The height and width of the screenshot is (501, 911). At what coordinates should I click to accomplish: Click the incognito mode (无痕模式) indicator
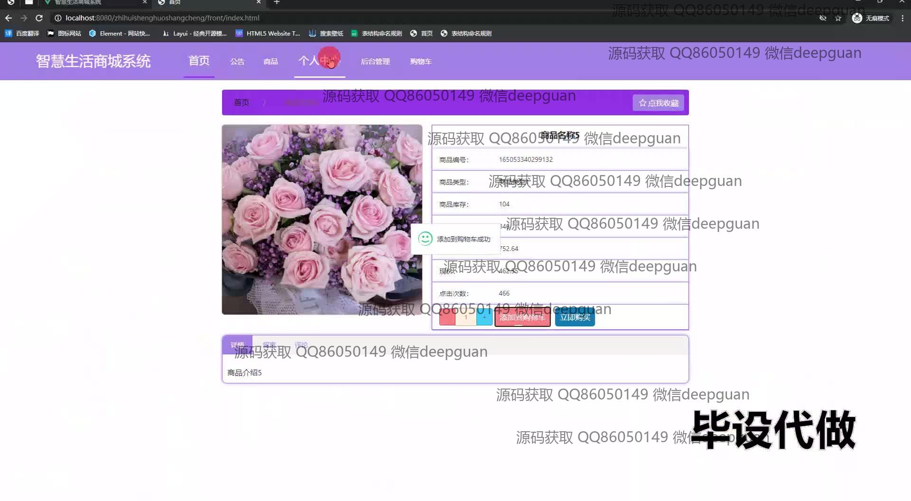click(x=871, y=18)
